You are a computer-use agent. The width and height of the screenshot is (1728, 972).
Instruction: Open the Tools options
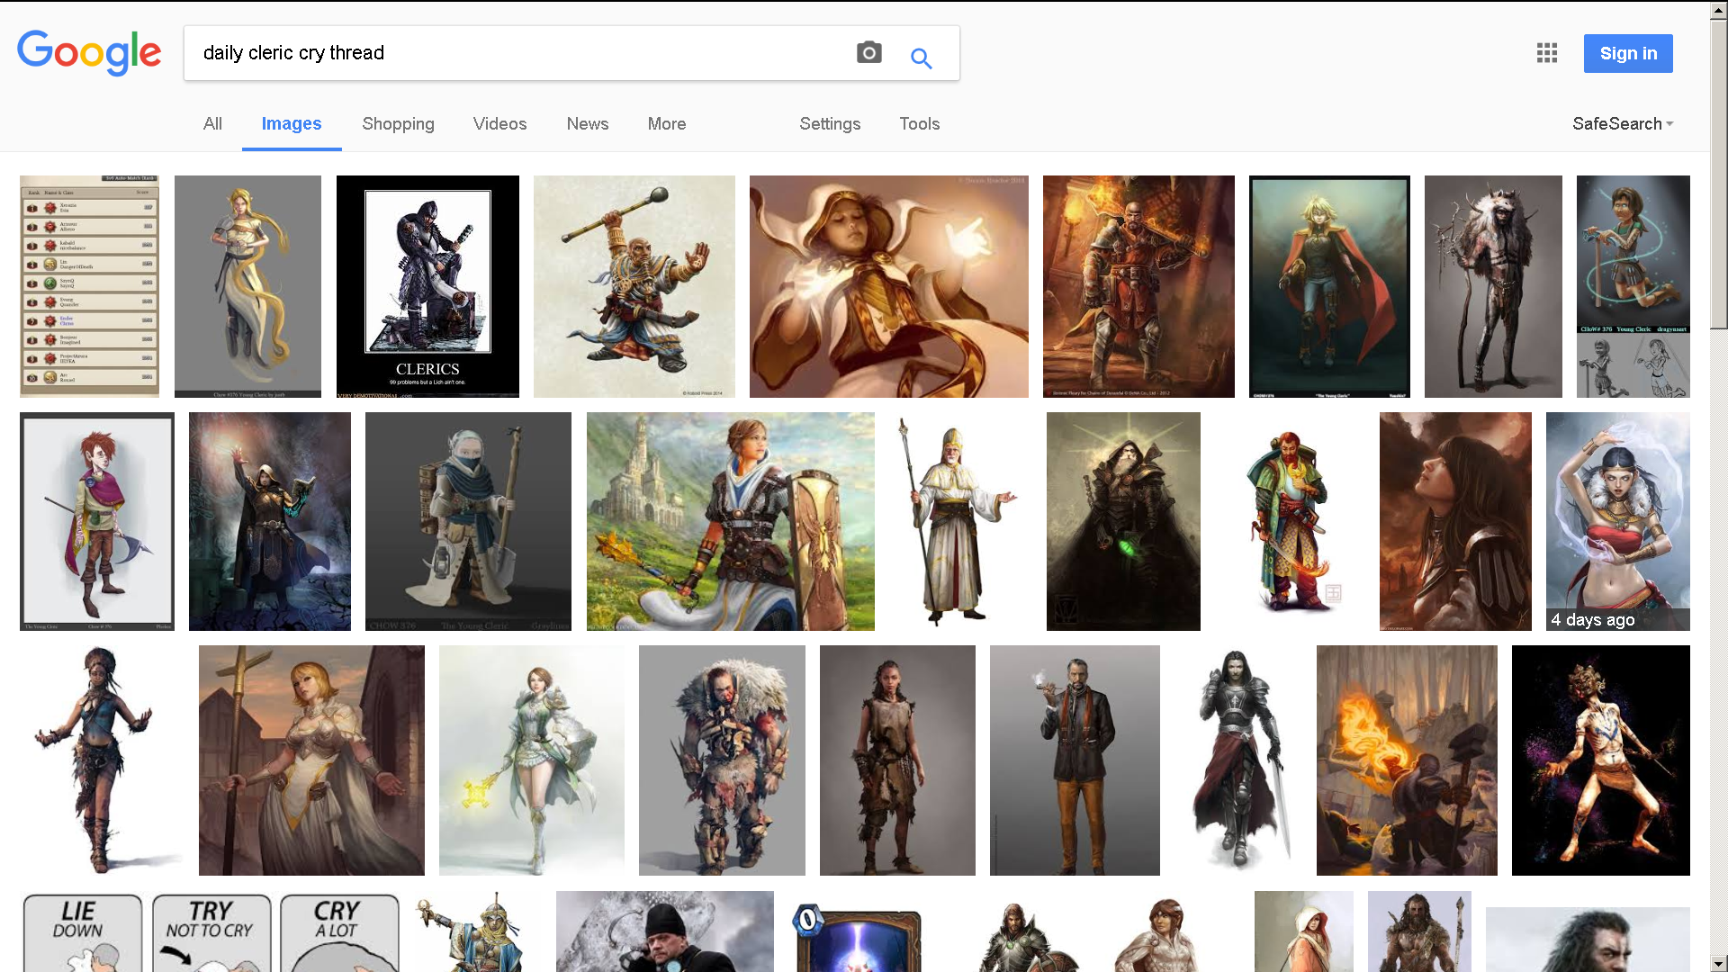pos(919,124)
